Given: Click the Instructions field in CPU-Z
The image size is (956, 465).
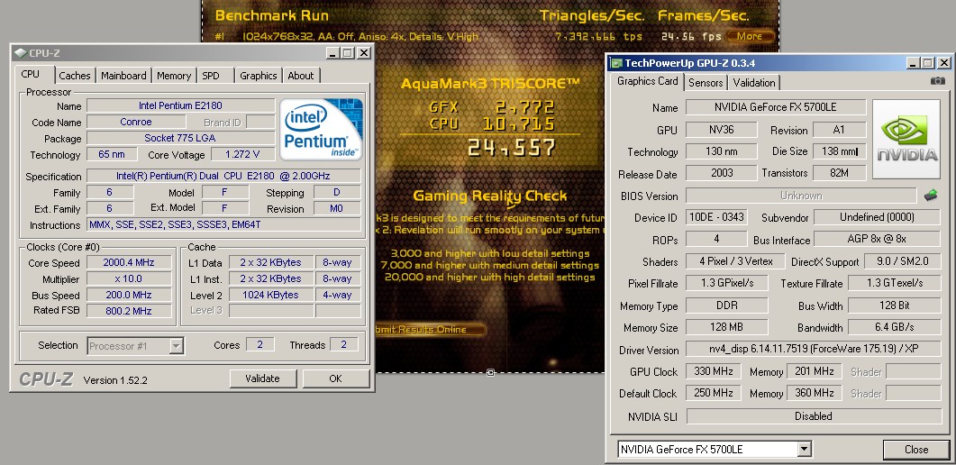Looking at the screenshot, I should coord(223,225).
